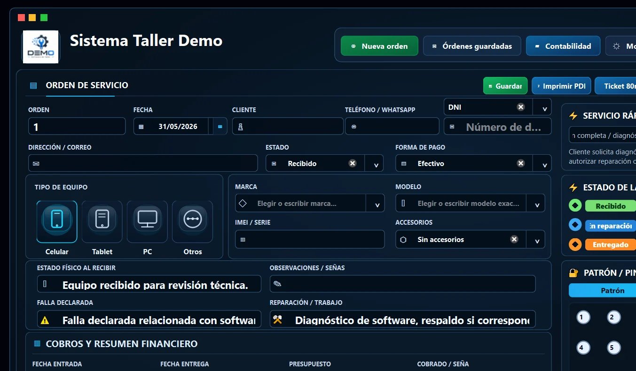Click the orange Entregado status dot
Viewport: 636px width, 371px height.
click(x=575, y=245)
